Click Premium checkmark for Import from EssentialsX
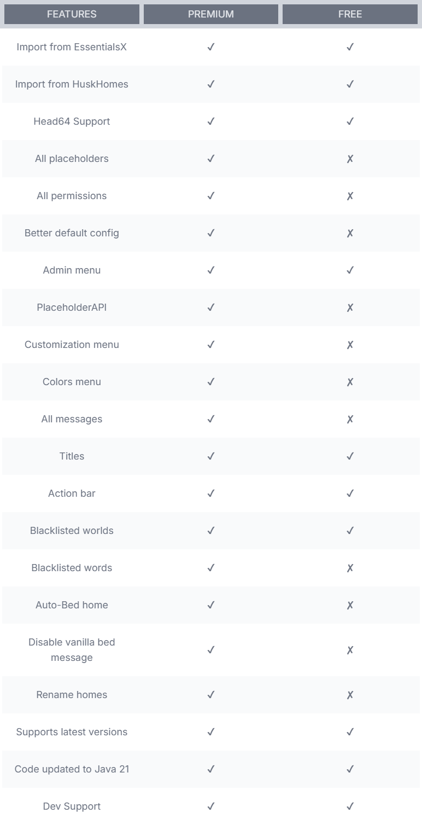 pos(211,47)
